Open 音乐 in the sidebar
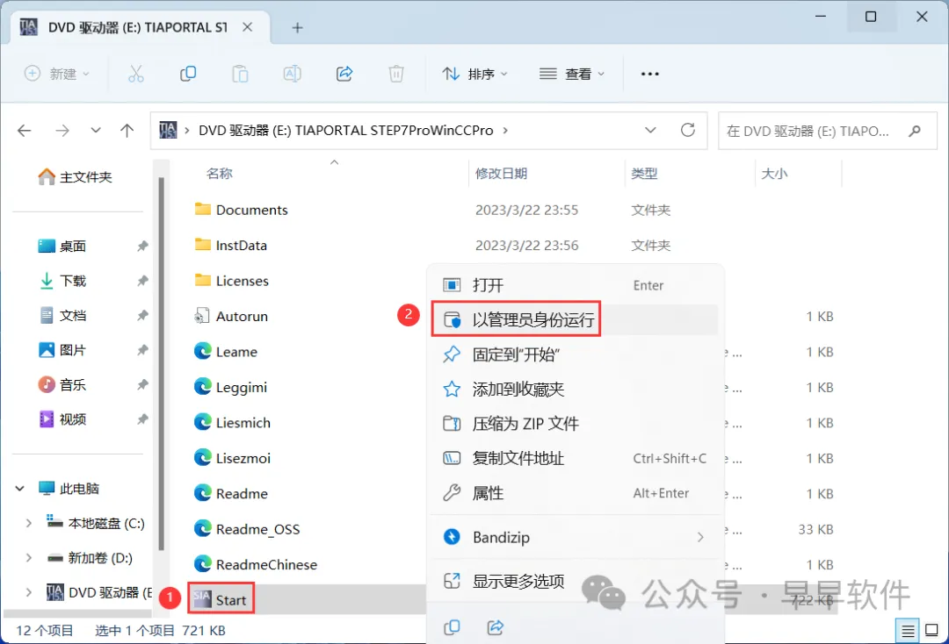This screenshot has width=949, height=644. (62, 385)
